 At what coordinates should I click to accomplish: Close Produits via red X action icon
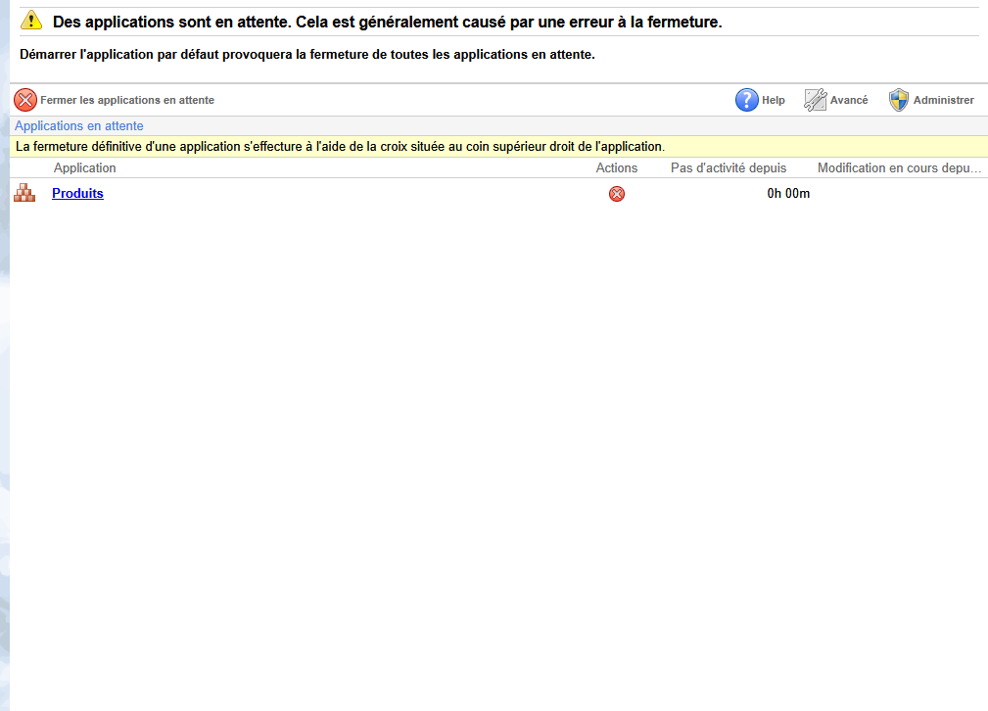coord(617,194)
